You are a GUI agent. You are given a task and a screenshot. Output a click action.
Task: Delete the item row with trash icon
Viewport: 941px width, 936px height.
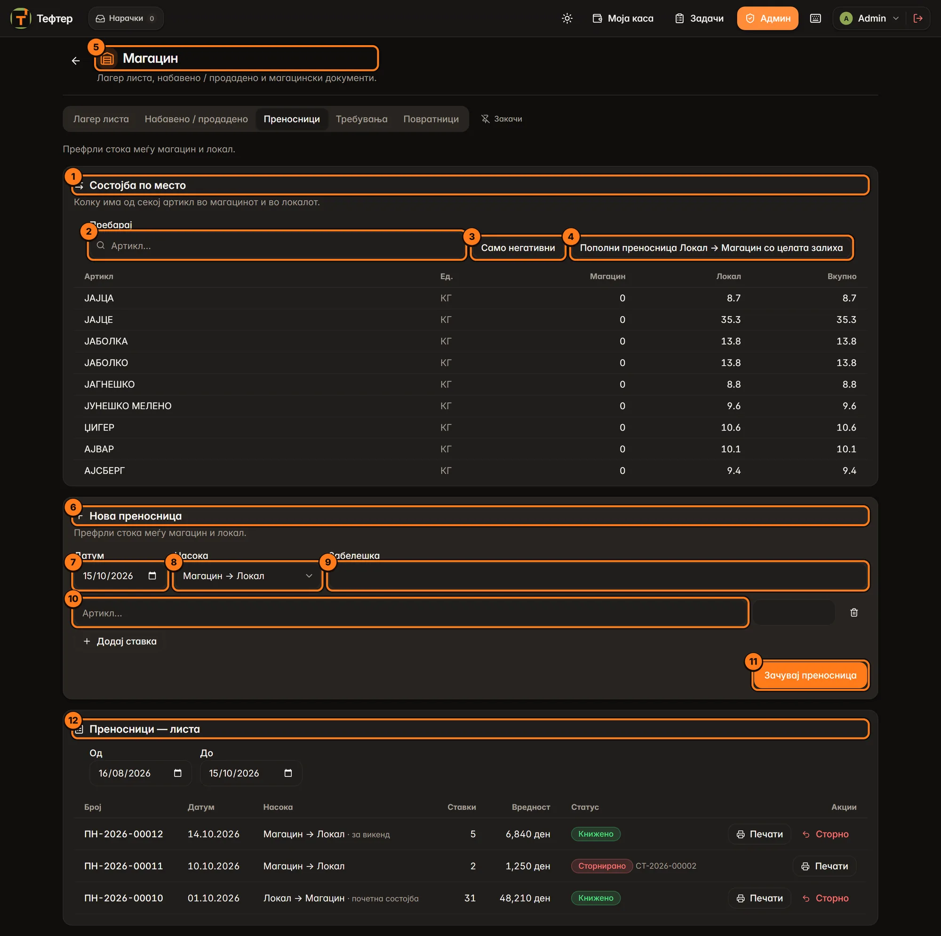(854, 612)
